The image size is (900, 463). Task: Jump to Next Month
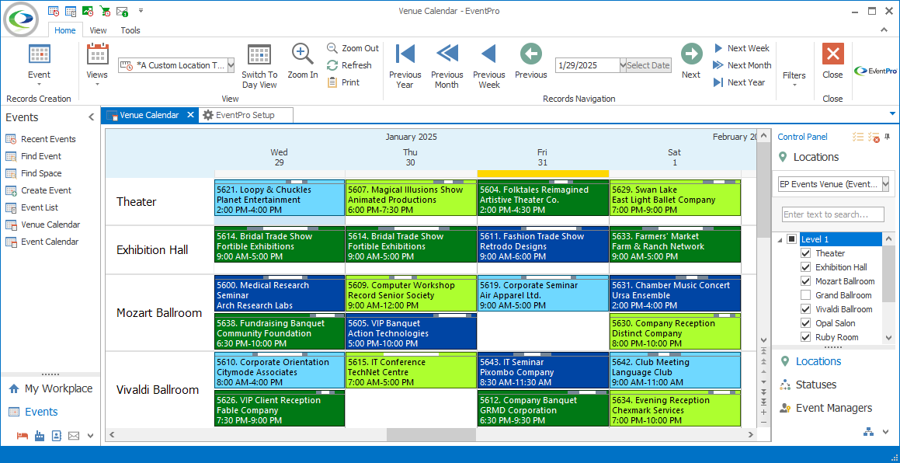click(742, 65)
